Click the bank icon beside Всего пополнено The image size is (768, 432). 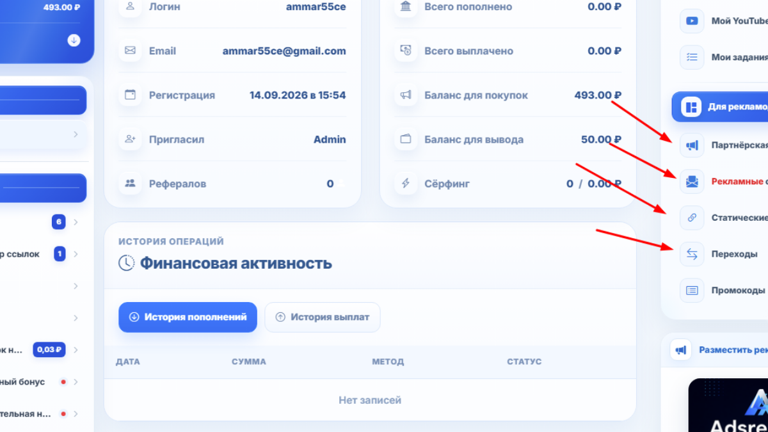point(406,6)
